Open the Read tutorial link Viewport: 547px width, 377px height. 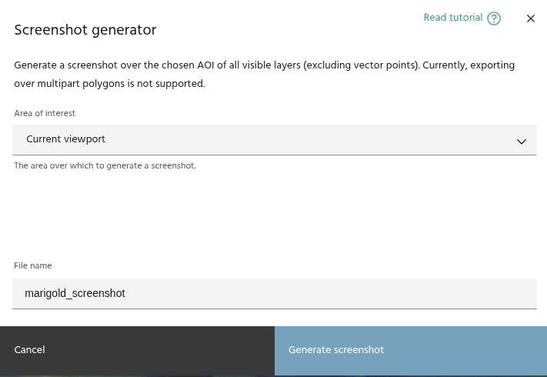click(452, 18)
